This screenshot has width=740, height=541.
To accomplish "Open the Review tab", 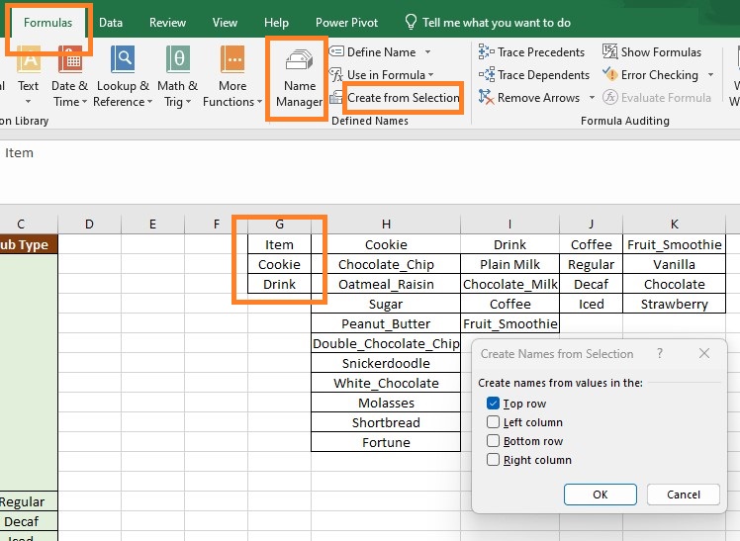I will tap(167, 23).
